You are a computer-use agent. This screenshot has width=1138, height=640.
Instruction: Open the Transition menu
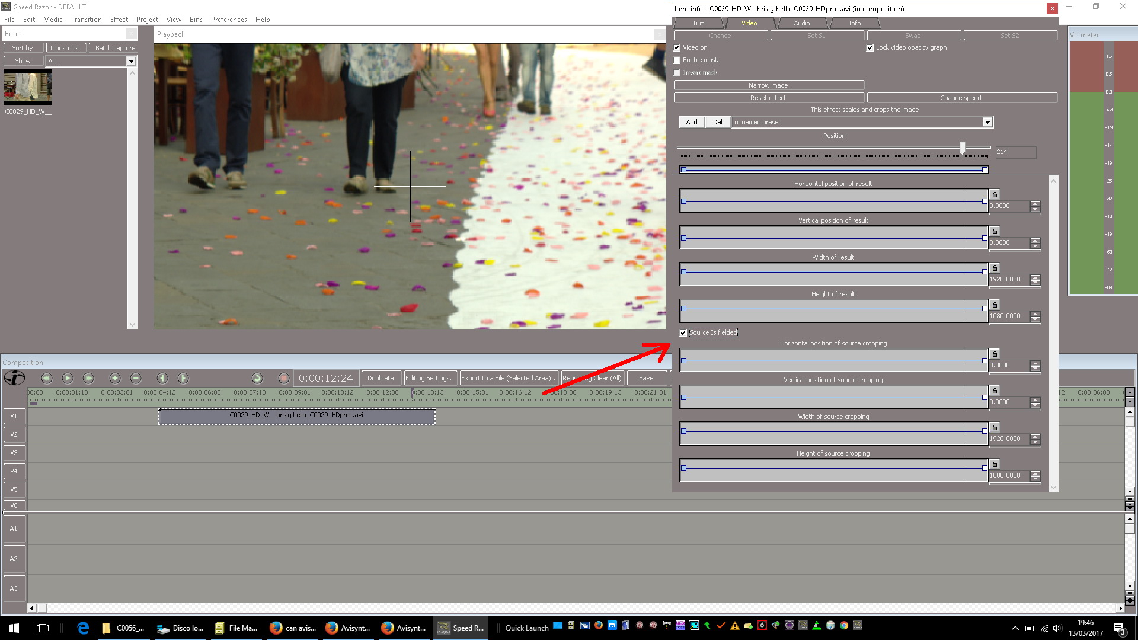[86, 20]
